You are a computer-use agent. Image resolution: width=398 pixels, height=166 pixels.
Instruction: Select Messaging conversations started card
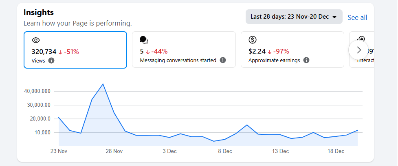coord(184,50)
